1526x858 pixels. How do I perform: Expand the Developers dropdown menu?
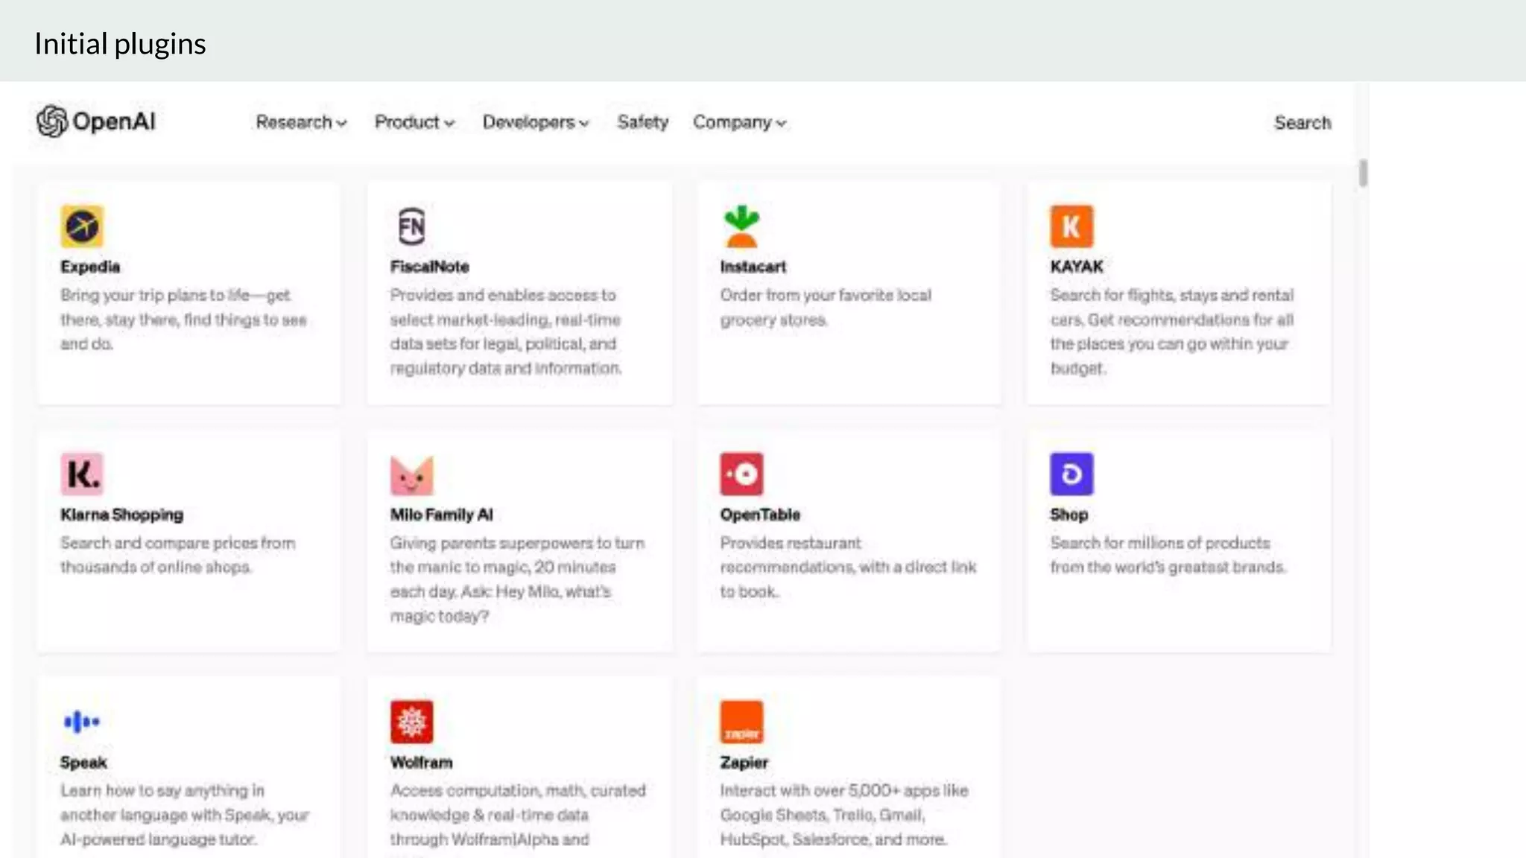click(x=536, y=122)
